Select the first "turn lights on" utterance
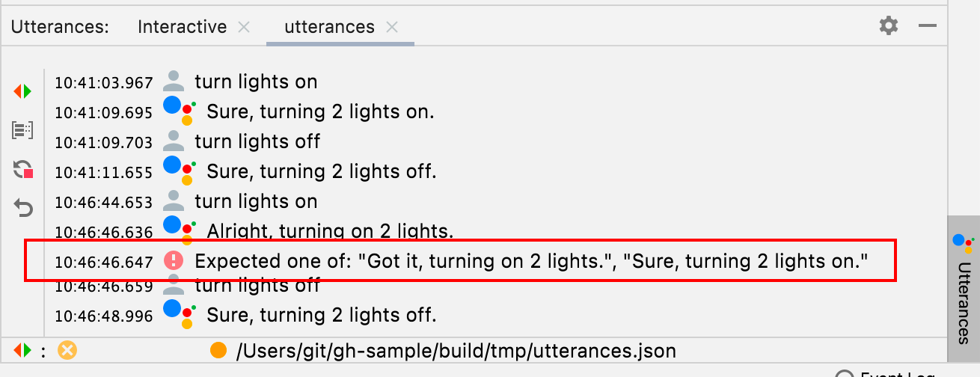 256,82
